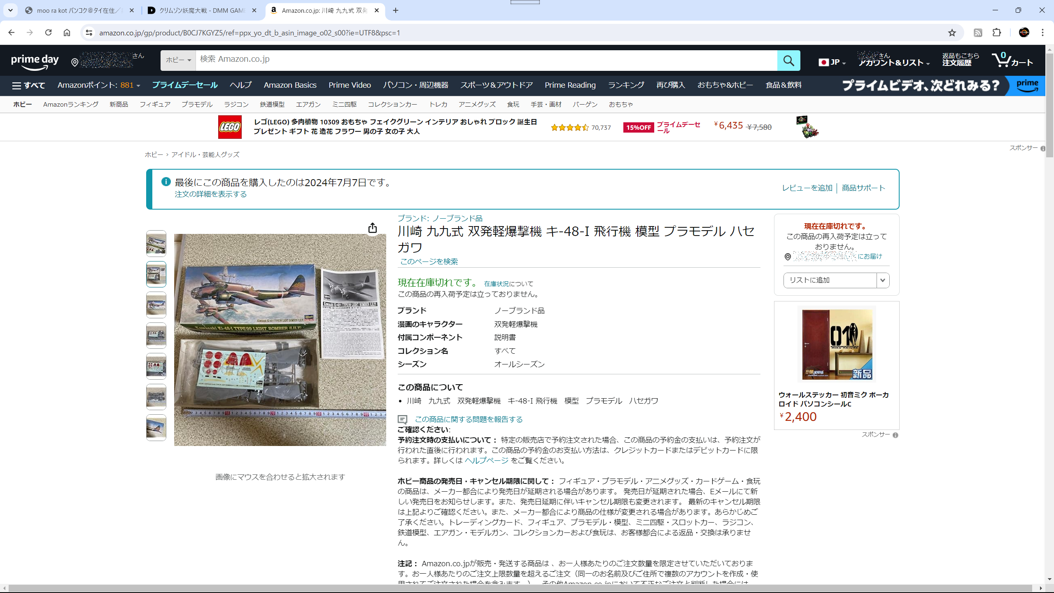1054x593 pixels.
Task: Open 鉄道模型 in hobby subnav
Action: (272, 104)
